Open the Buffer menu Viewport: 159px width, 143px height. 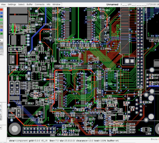(x=30, y=5)
